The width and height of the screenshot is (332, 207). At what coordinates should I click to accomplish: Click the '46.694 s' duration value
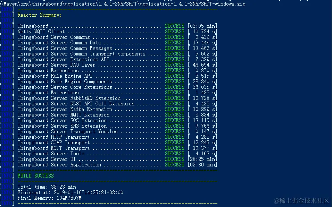point(204,65)
